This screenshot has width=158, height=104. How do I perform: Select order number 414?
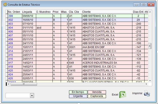(11, 51)
